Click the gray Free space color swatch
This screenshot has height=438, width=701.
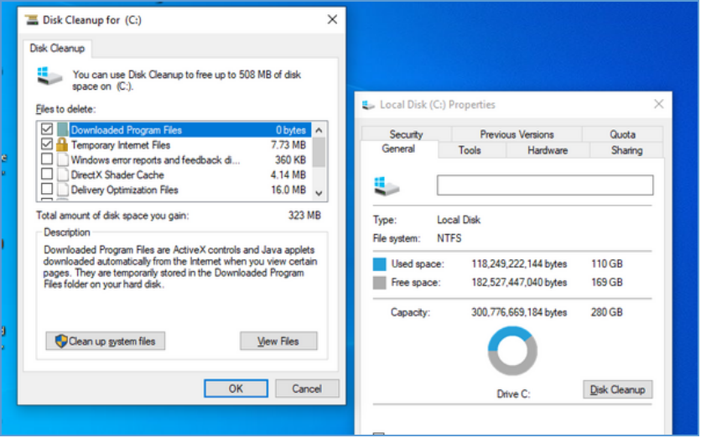click(x=379, y=282)
